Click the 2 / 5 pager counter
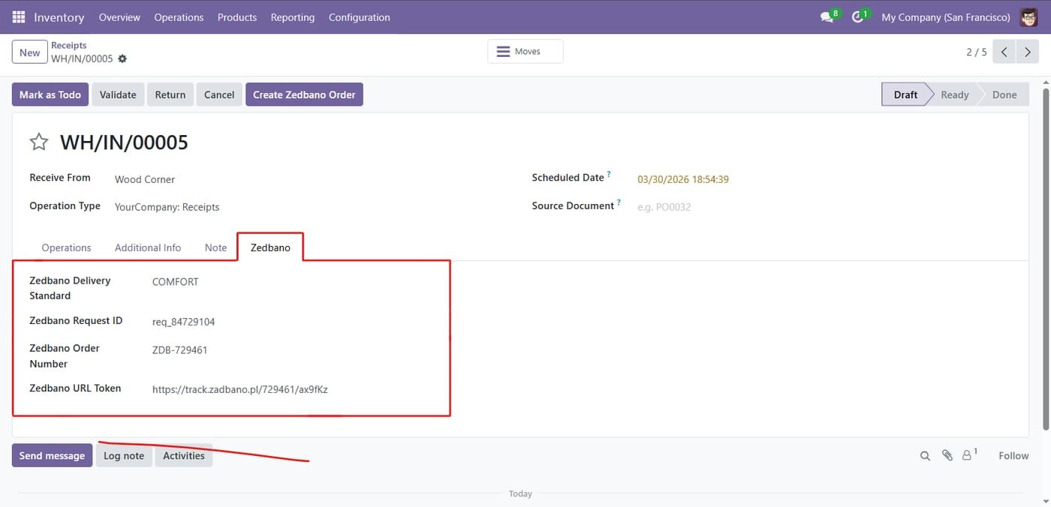Image resolution: width=1051 pixels, height=507 pixels. 977,52
